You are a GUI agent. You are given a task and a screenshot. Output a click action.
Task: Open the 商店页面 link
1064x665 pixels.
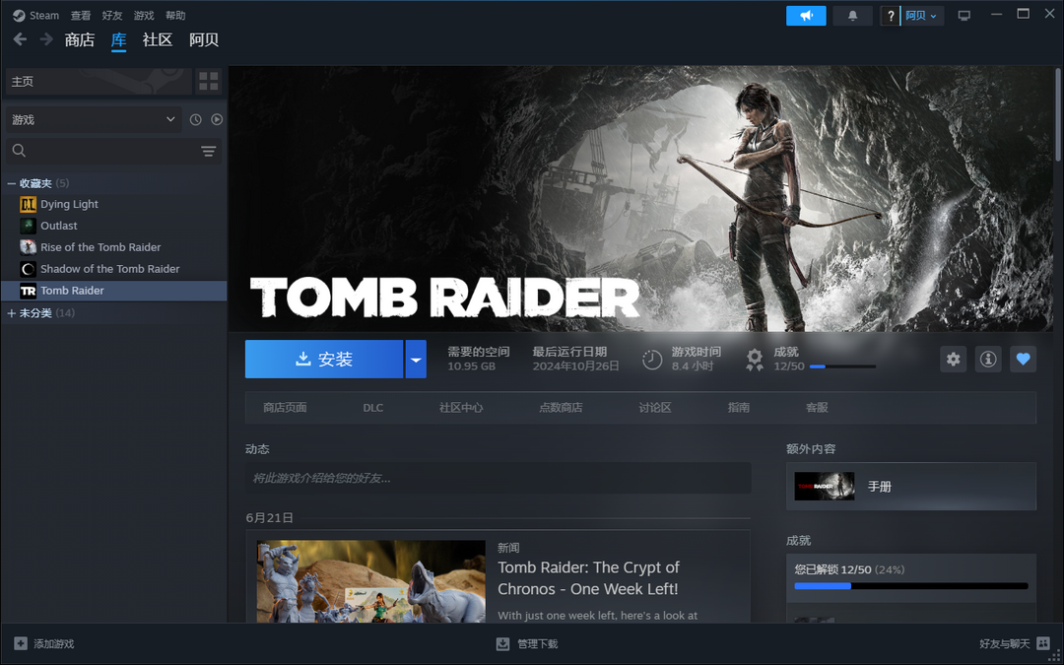point(285,408)
